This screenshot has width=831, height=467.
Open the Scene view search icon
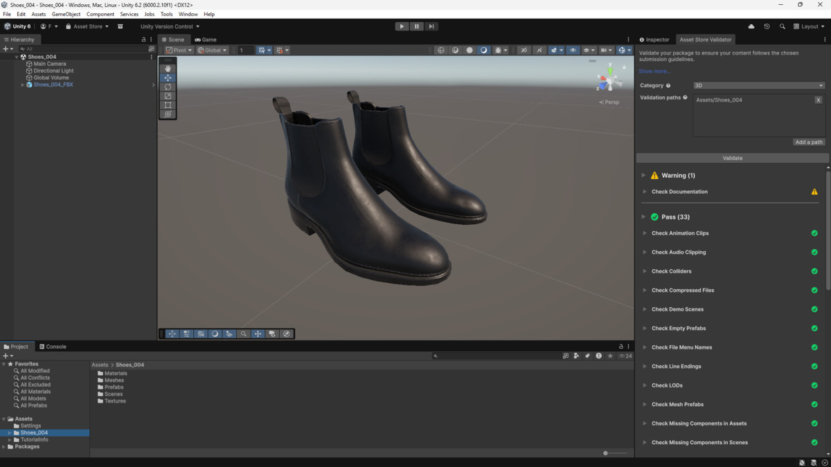point(244,334)
